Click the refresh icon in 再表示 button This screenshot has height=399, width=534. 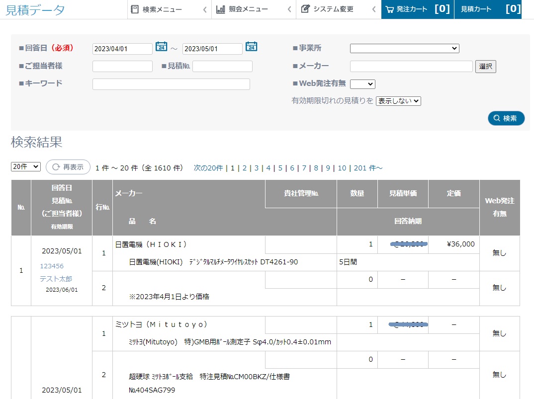(x=56, y=167)
